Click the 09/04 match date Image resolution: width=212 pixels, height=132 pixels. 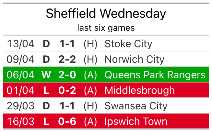click(21, 59)
